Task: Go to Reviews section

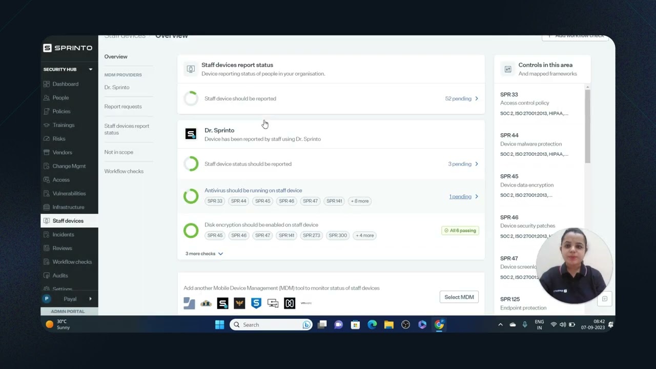Action: coord(62,248)
